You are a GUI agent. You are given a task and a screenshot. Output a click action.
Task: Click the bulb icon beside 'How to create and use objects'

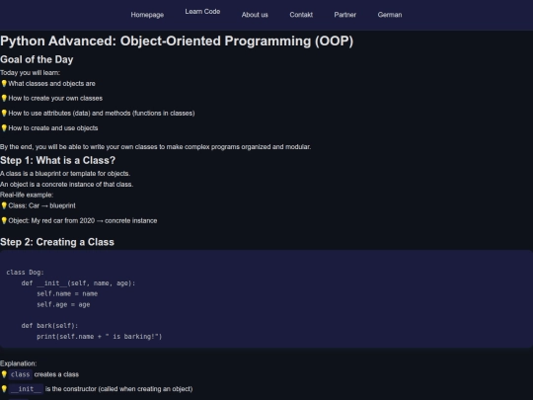4,128
